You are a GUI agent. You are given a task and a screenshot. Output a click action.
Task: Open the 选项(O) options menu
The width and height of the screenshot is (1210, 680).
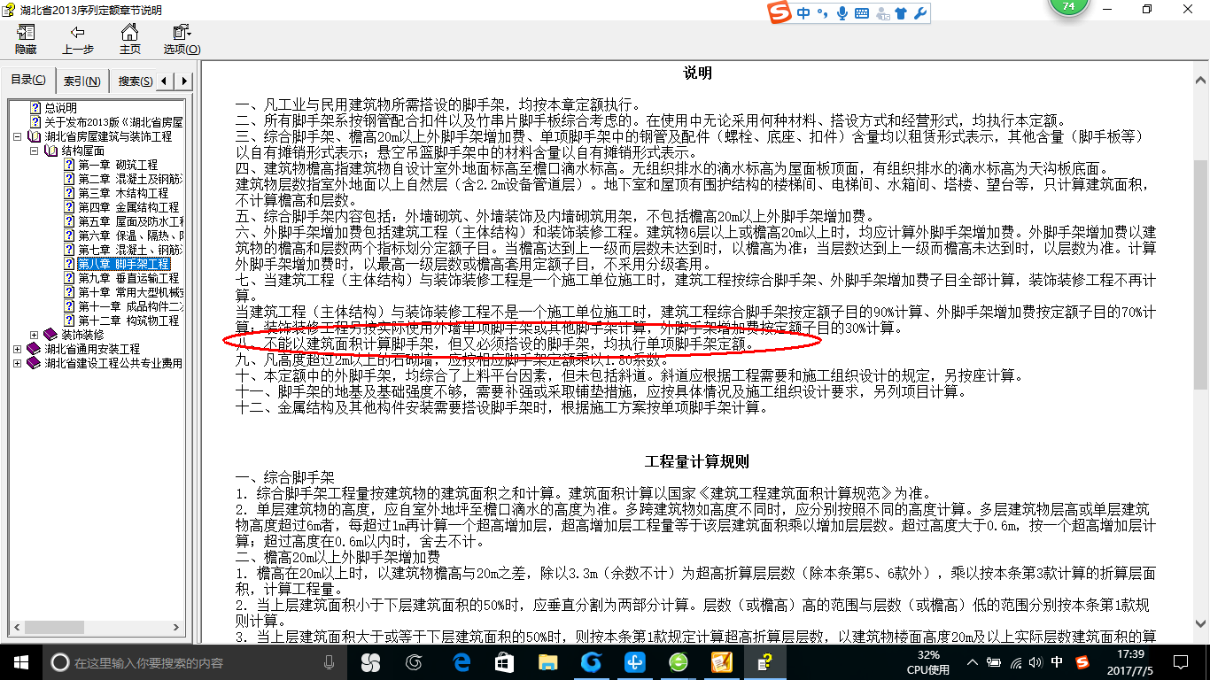(182, 40)
